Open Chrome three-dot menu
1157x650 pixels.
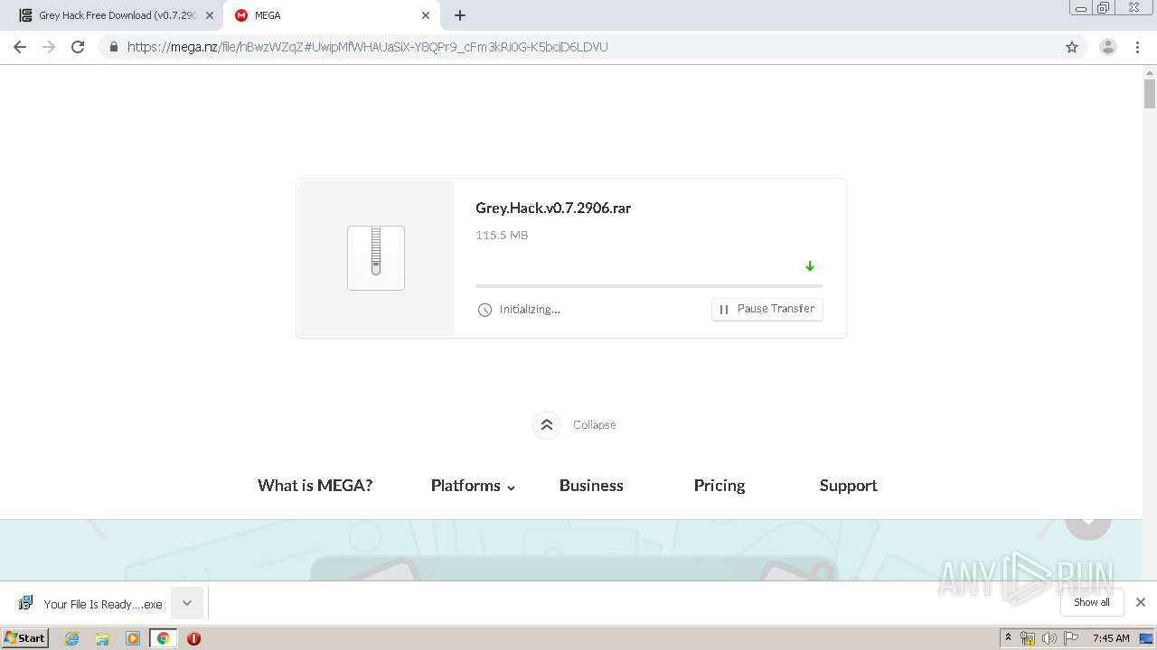tap(1138, 47)
